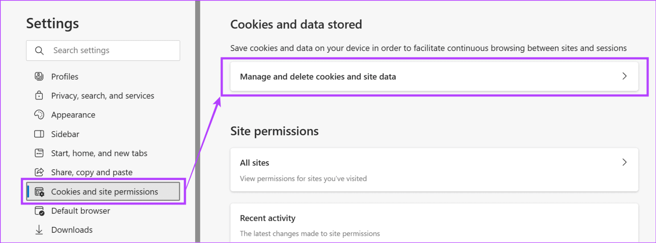The image size is (656, 243).
Task: Click the Downloads arrow icon
Action: tap(39, 230)
